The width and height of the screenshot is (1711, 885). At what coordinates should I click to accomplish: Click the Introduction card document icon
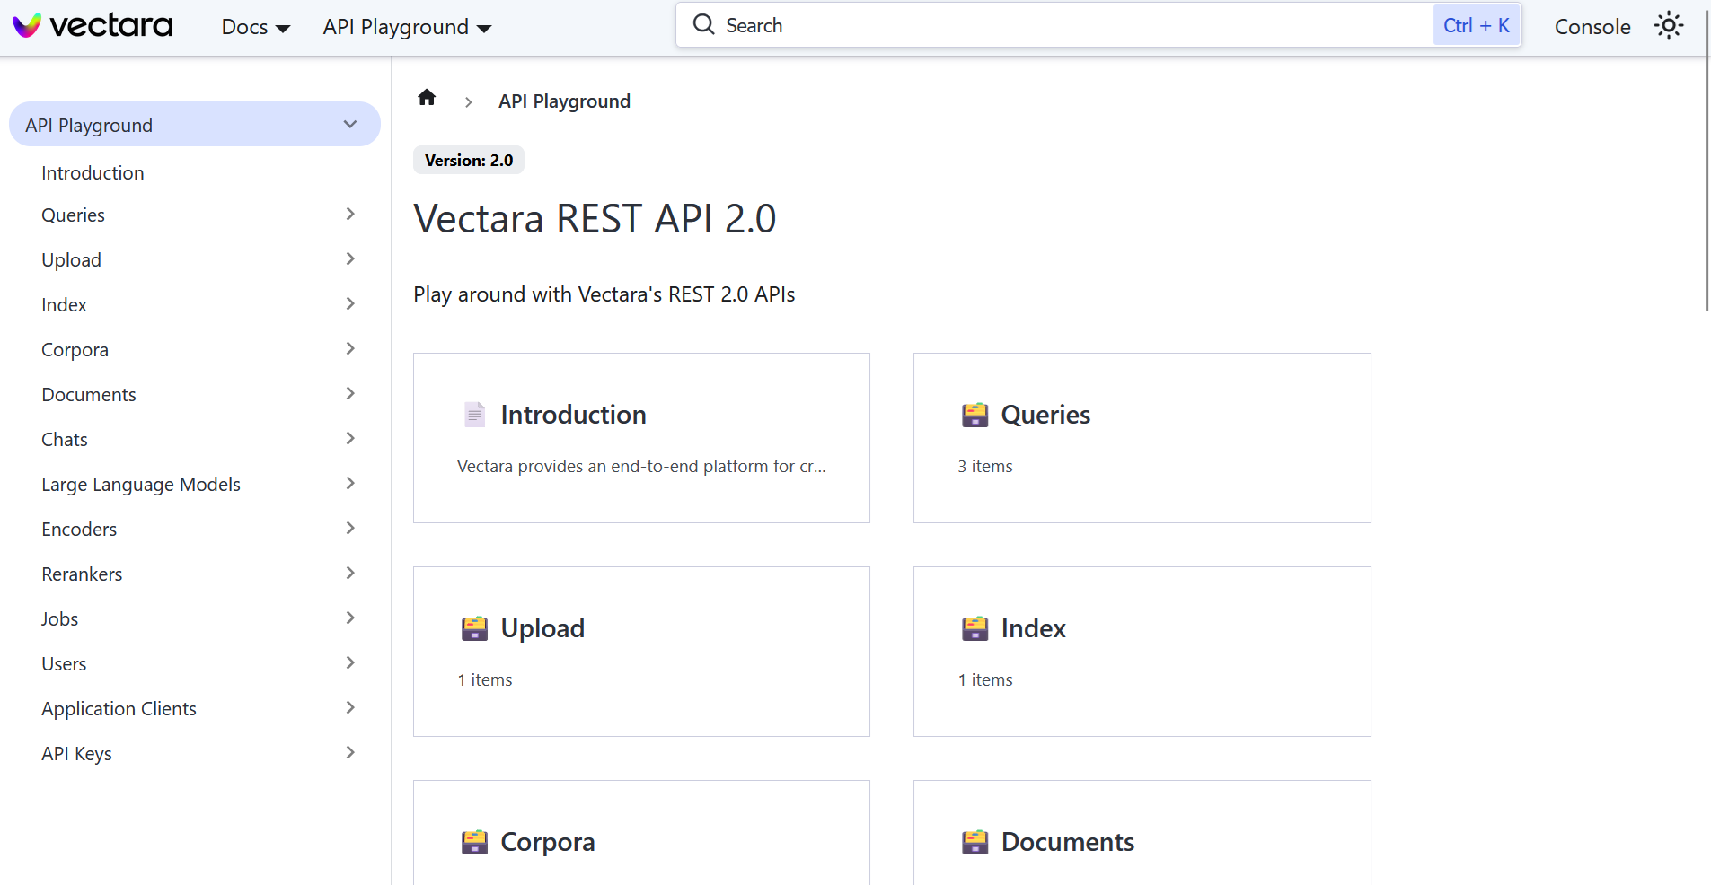tap(475, 415)
